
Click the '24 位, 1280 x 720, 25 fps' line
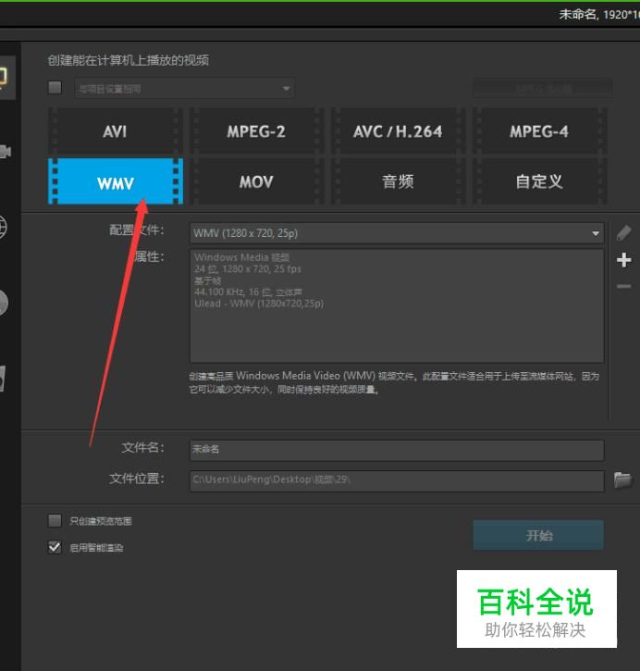click(x=248, y=269)
